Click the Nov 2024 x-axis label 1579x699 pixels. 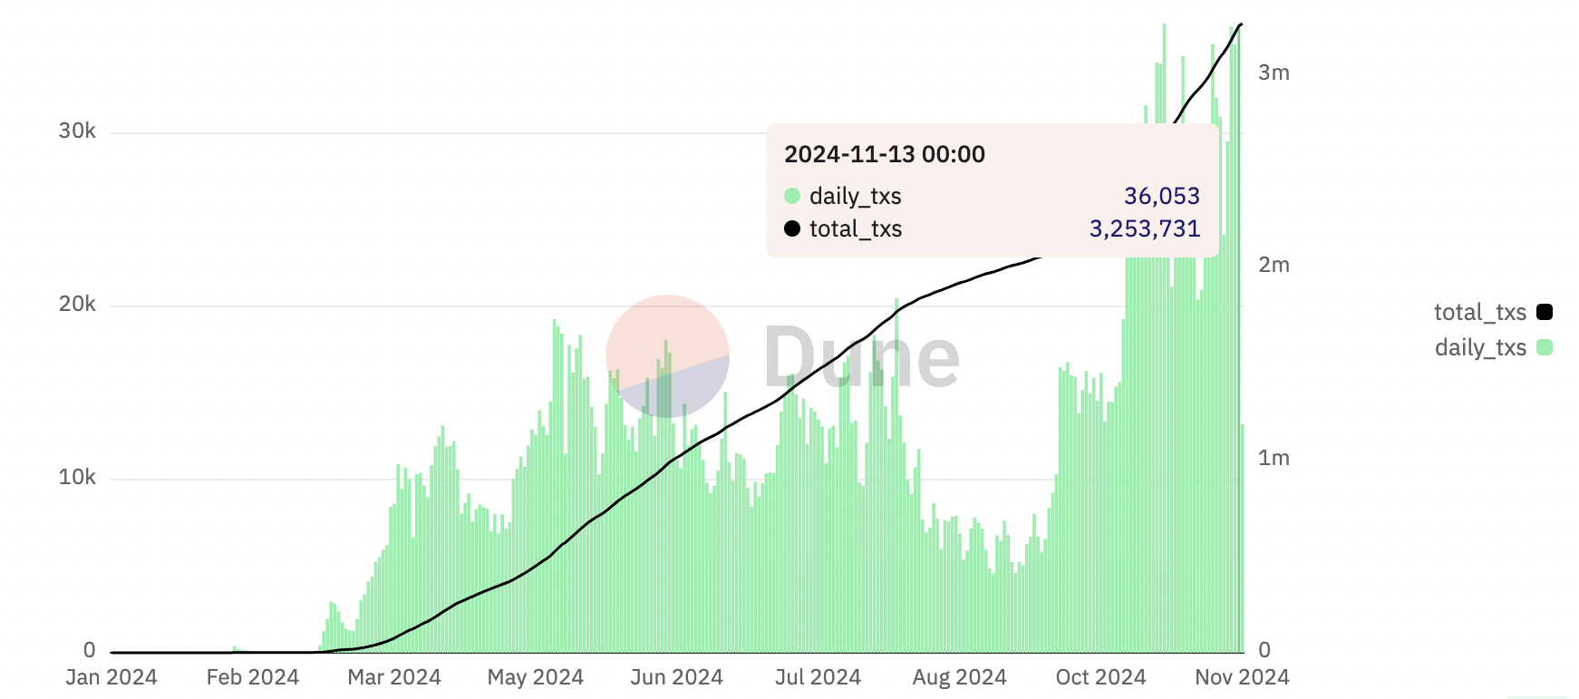tap(1241, 677)
